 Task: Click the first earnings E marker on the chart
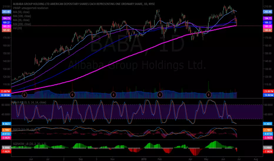click(24, 95)
